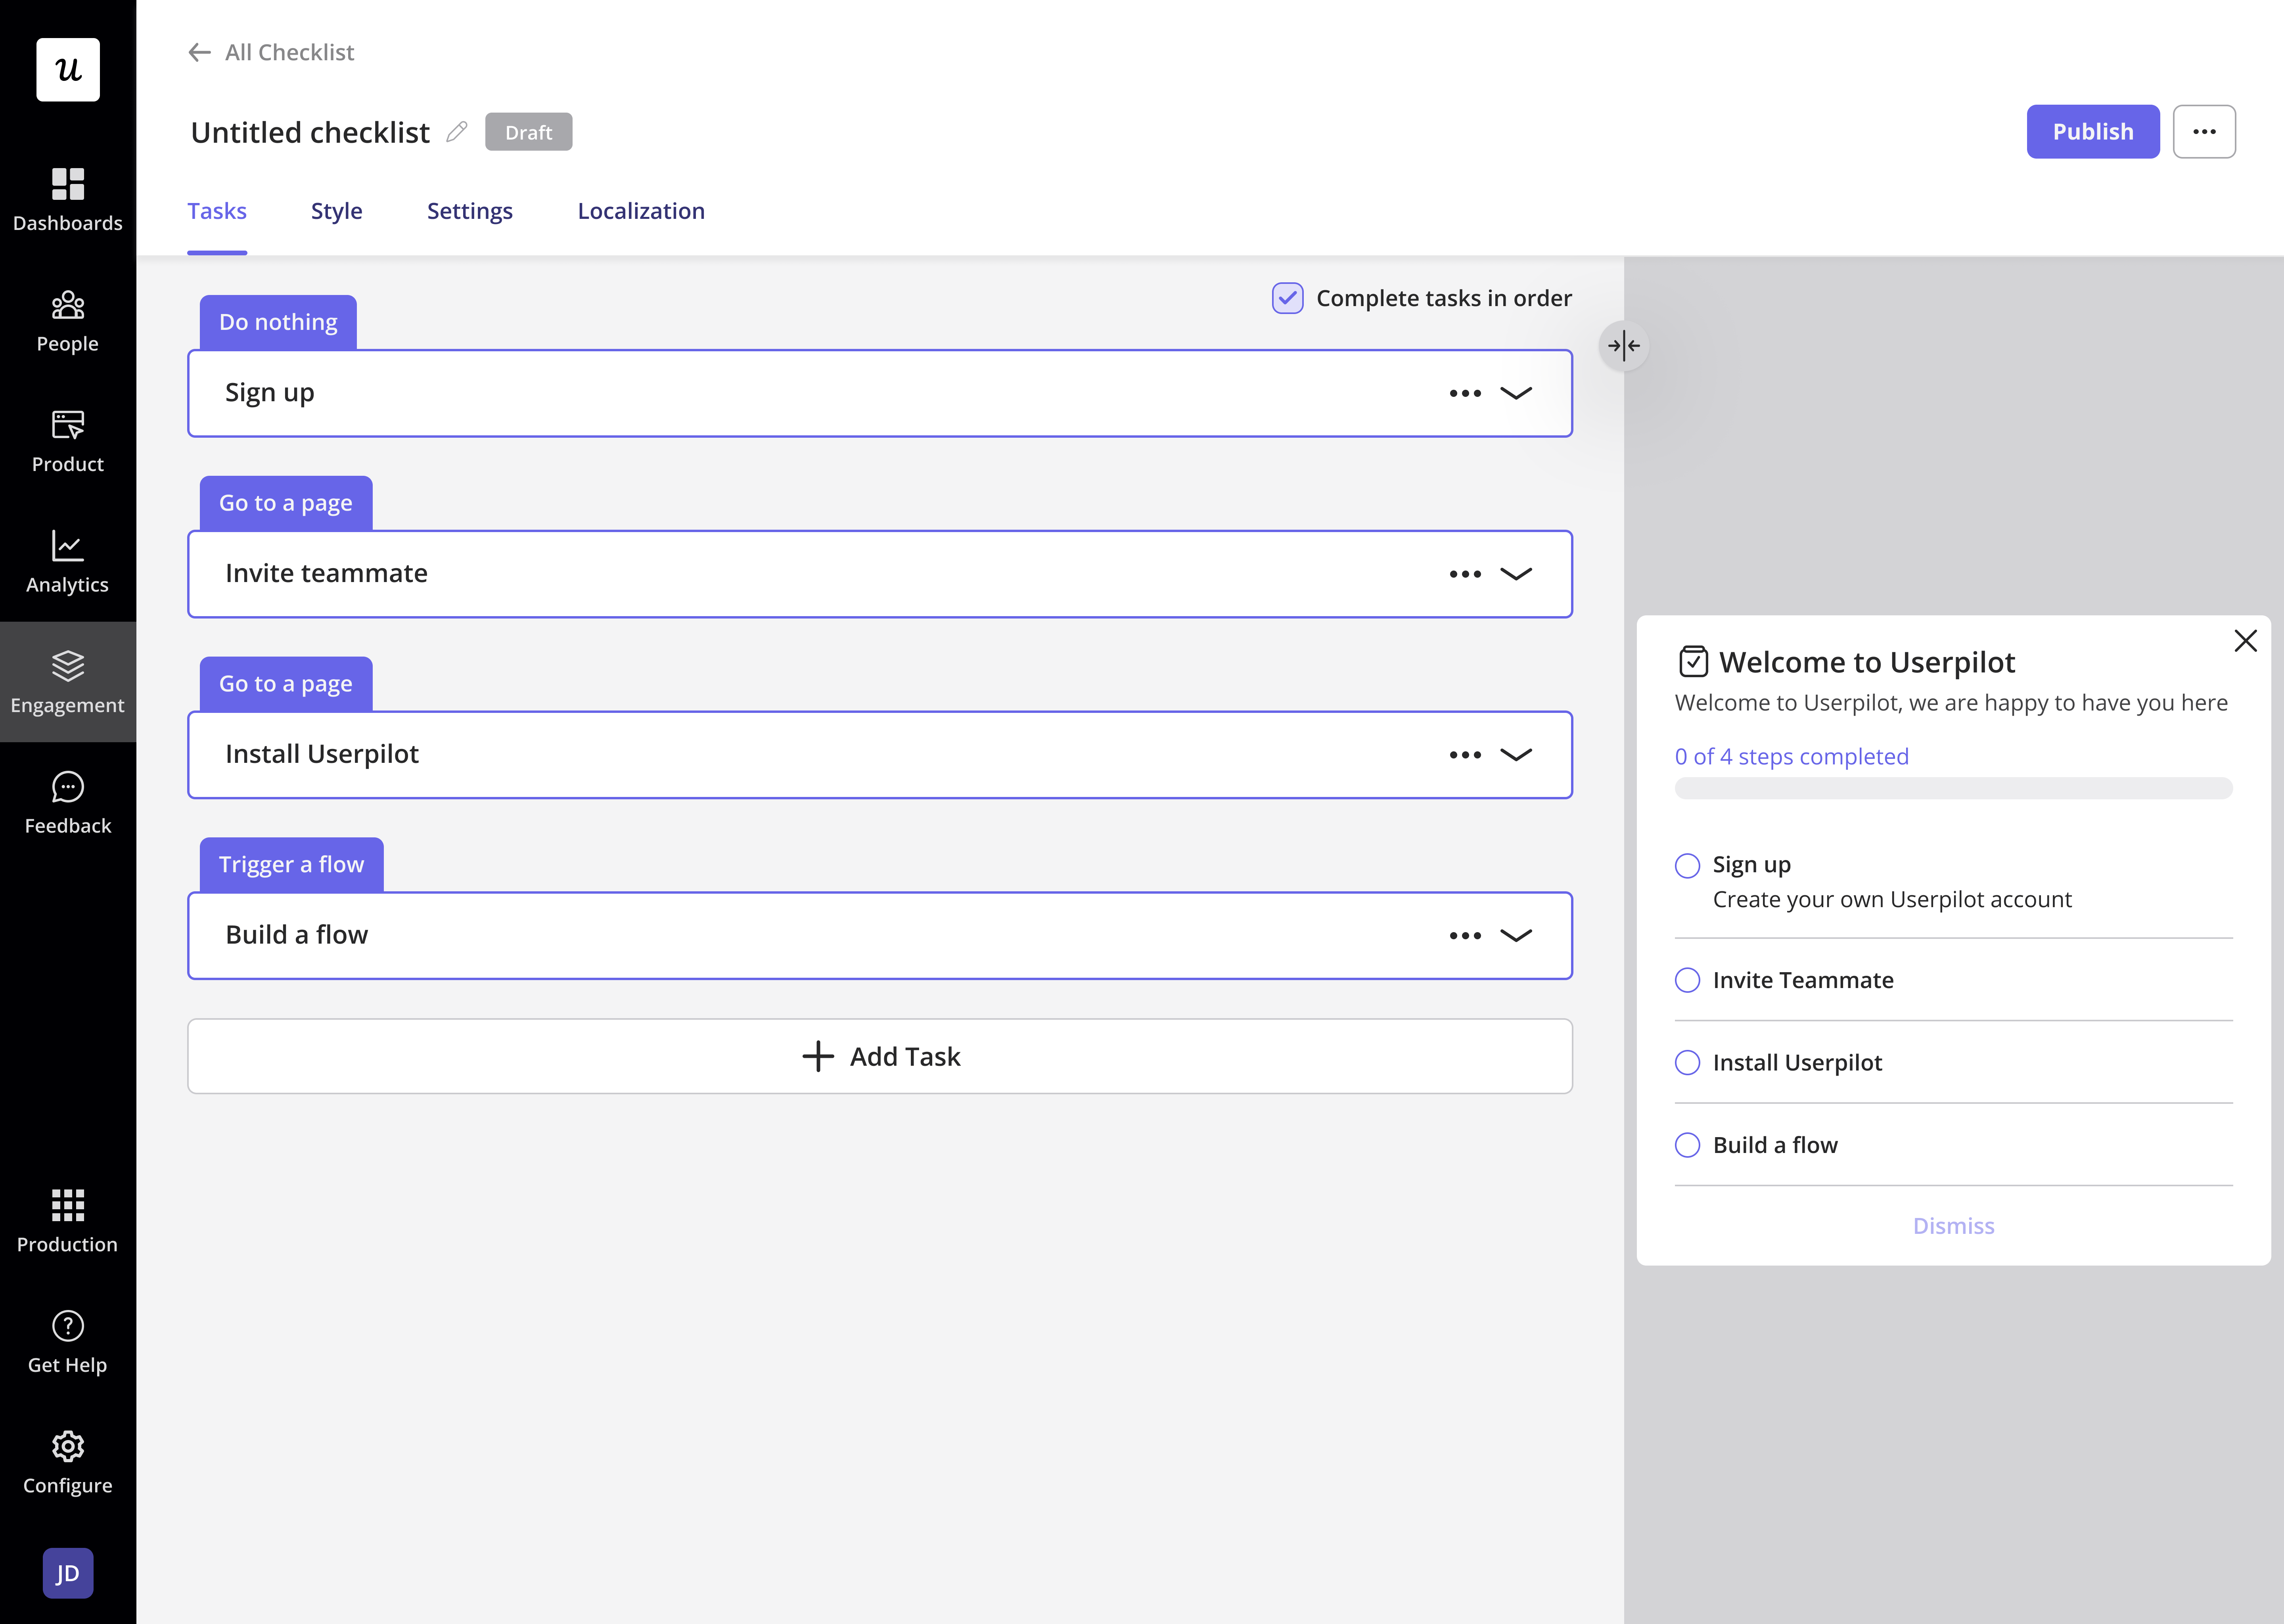Click the plus icon on Add Task
The image size is (2284, 1624).
pyautogui.click(x=818, y=1057)
